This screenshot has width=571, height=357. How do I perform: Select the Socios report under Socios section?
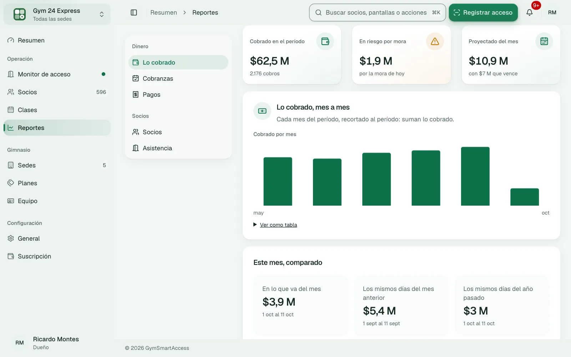pos(178,132)
